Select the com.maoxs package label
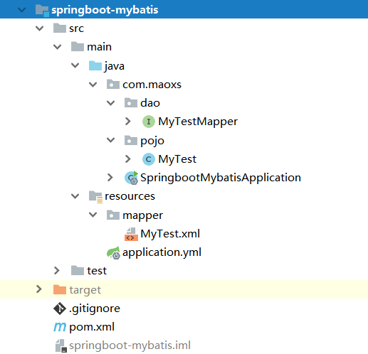The image size is (368, 354). 152,85
